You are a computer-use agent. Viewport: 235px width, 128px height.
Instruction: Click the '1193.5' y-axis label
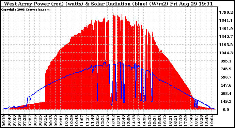226,45
